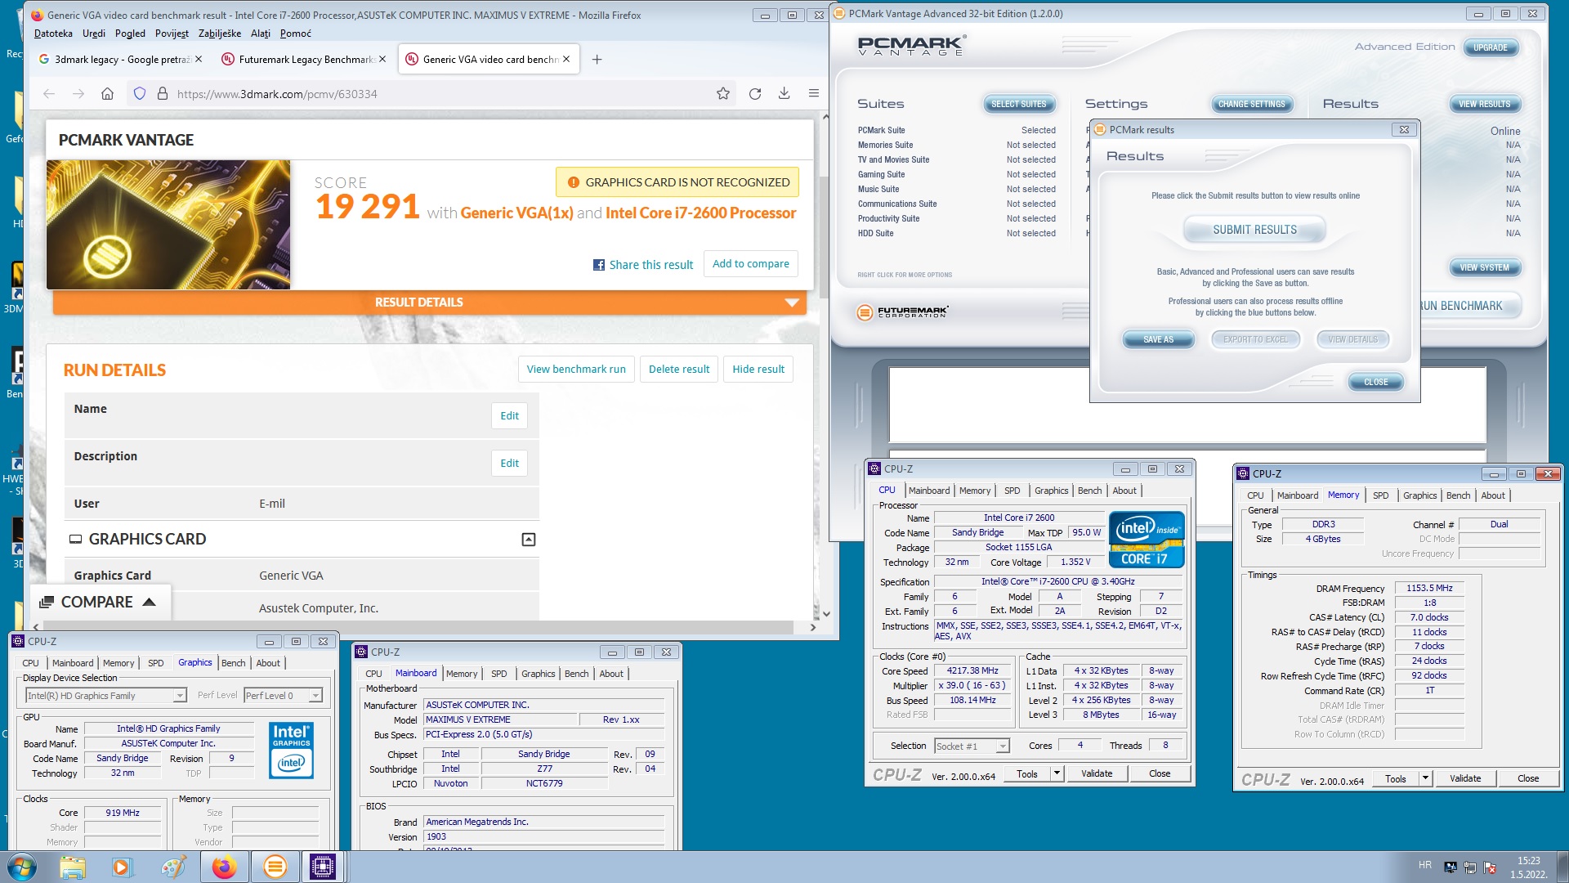The image size is (1569, 883).
Task: Click the PCMark Vantage result thumbnail image
Action: 168,225
